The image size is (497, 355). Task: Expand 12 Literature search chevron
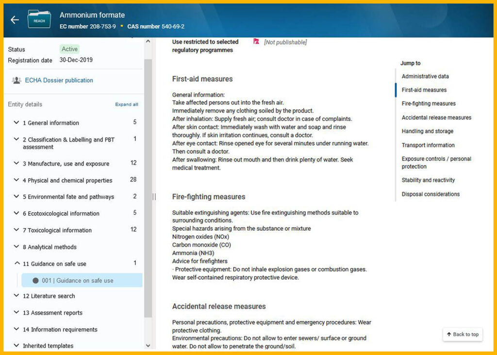pyautogui.click(x=17, y=296)
